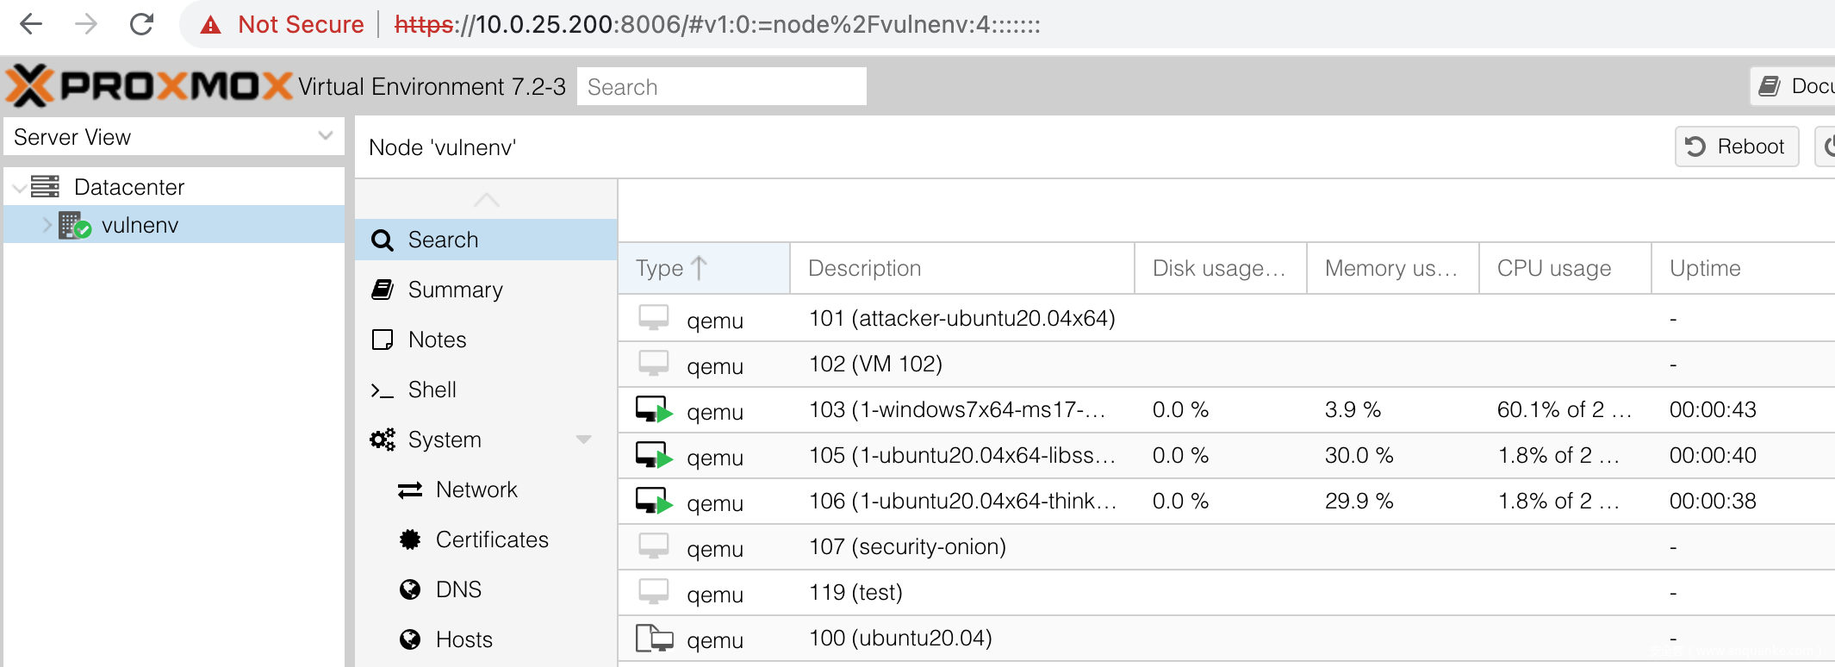This screenshot has height=667, width=1835.
Task: Collapse the Datacenter tree
Action: tap(19, 188)
